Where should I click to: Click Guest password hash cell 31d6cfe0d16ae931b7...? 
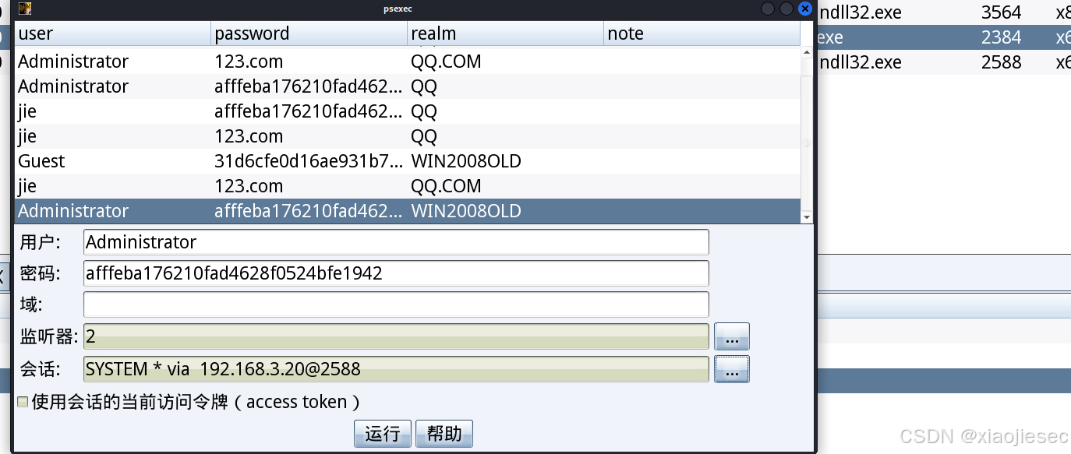[309, 161]
